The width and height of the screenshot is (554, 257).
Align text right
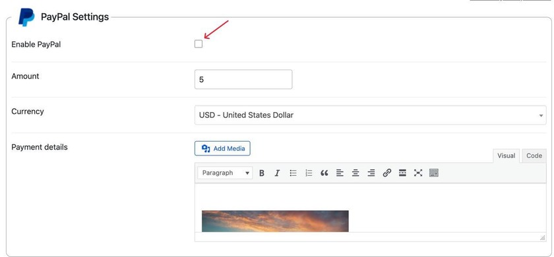(x=371, y=173)
